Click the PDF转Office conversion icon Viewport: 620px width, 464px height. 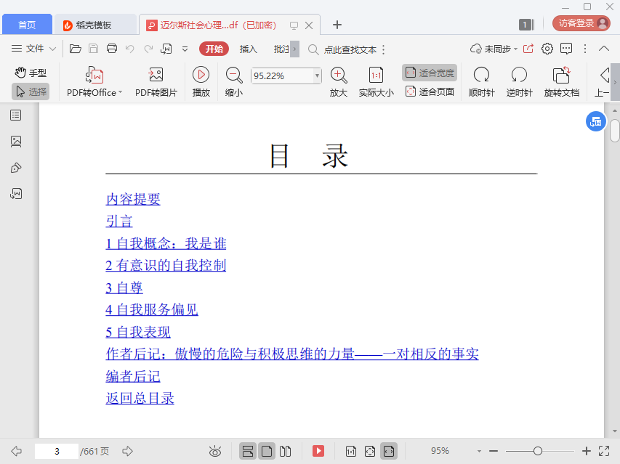point(94,75)
